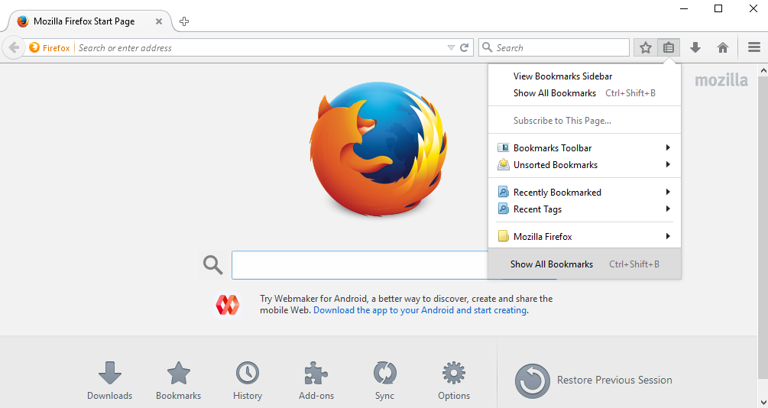Minimize the Firefox window
Screen dimensions: 768x408
pos(684,8)
